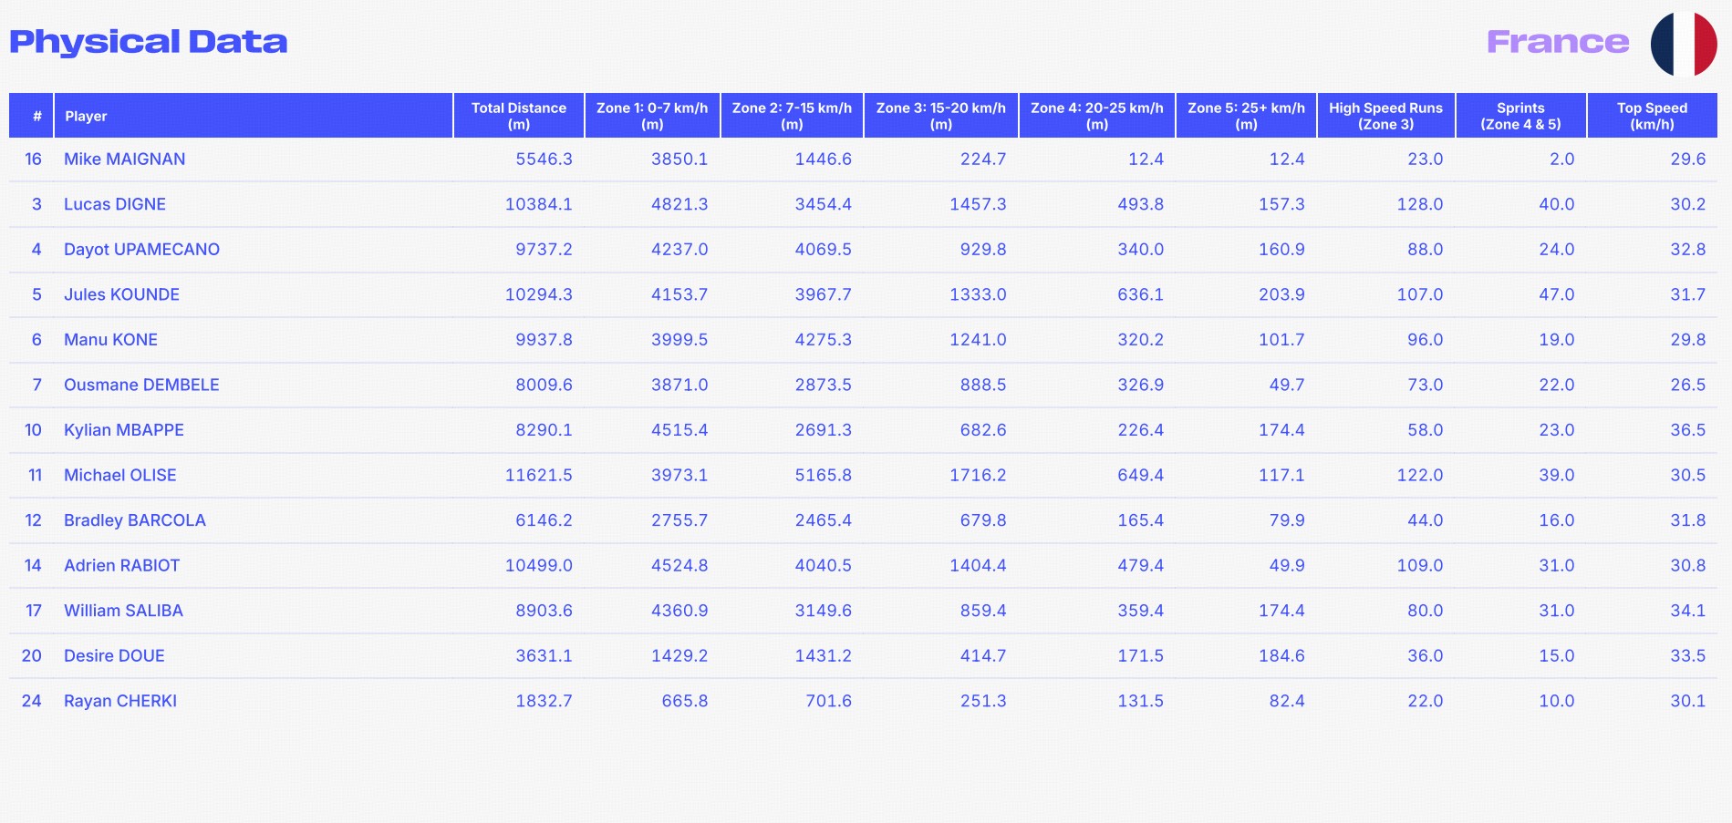Viewport: 1732px width, 823px height.
Task: Select the Sprints (Zone 4 & 5) header
Action: click(x=1520, y=116)
